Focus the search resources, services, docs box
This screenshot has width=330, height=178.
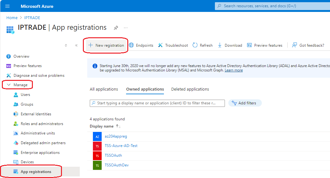[x=272, y=6]
